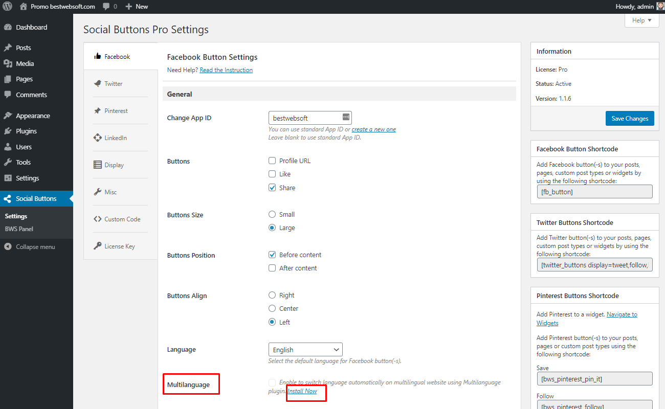Click the Users icon in sidebar
Viewport: 665px width, 409px height.
(x=8, y=147)
